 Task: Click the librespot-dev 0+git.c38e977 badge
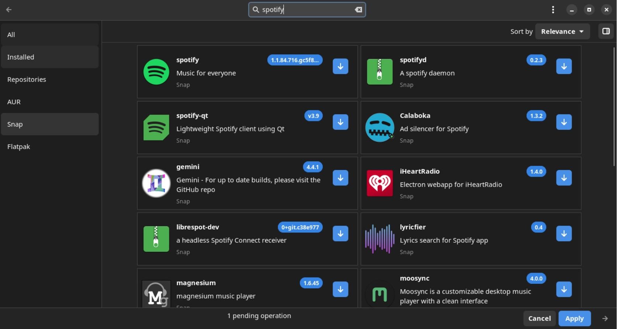click(x=300, y=227)
